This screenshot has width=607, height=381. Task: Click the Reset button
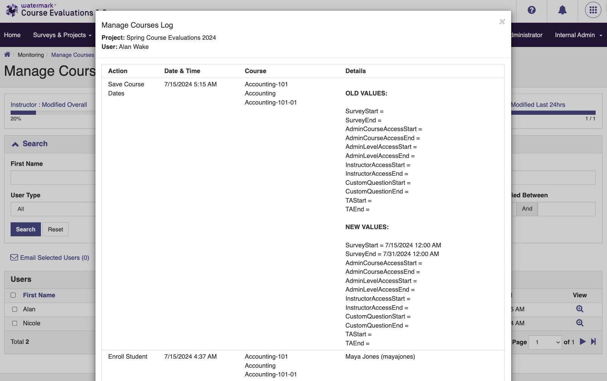tap(55, 230)
